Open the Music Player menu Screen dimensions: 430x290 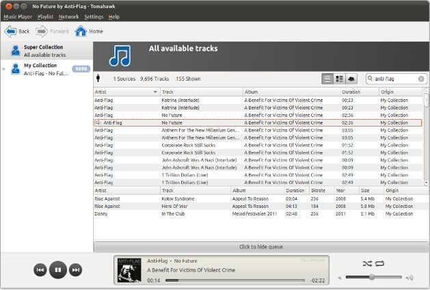tap(18, 16)
